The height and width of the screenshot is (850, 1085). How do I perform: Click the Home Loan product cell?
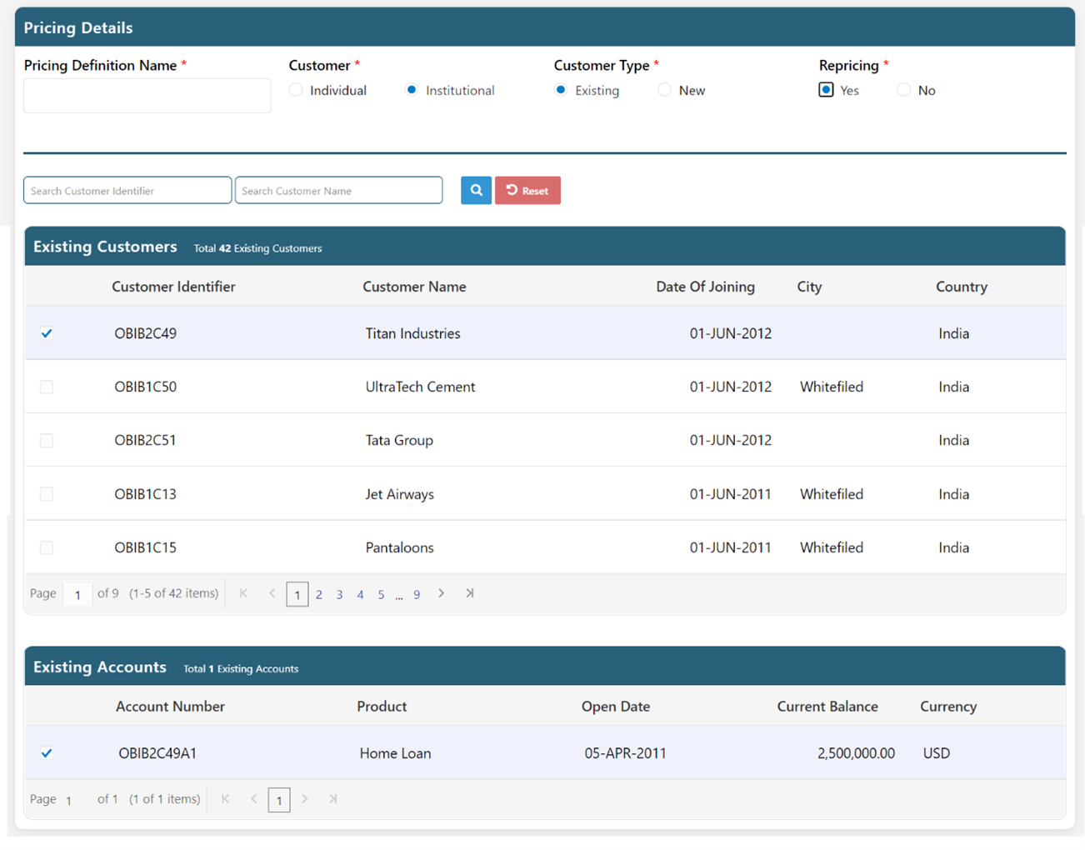(395, 753)
